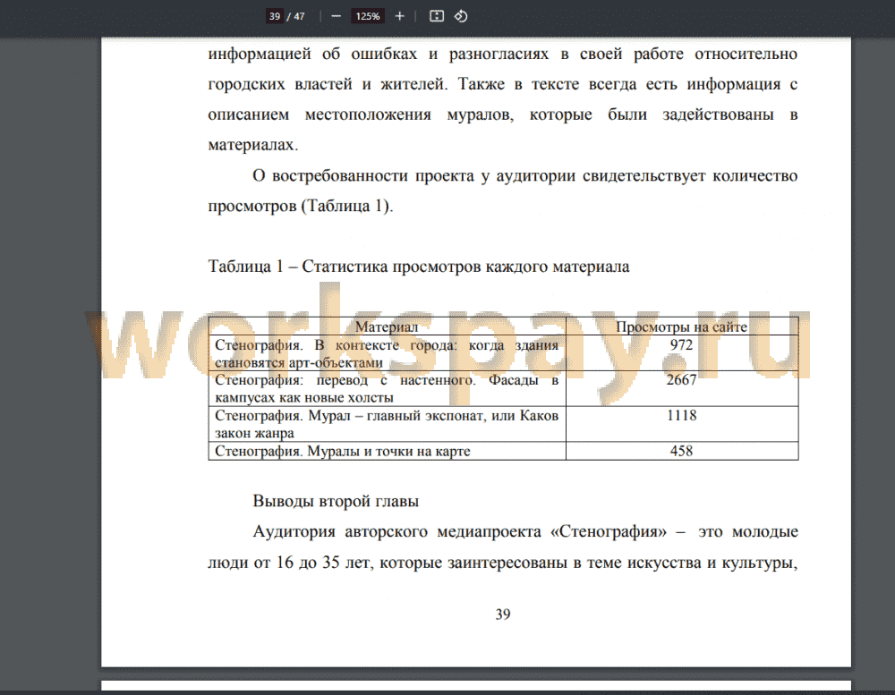Click the cell with value 2667

pyautogui.click(x=681, y=380)
